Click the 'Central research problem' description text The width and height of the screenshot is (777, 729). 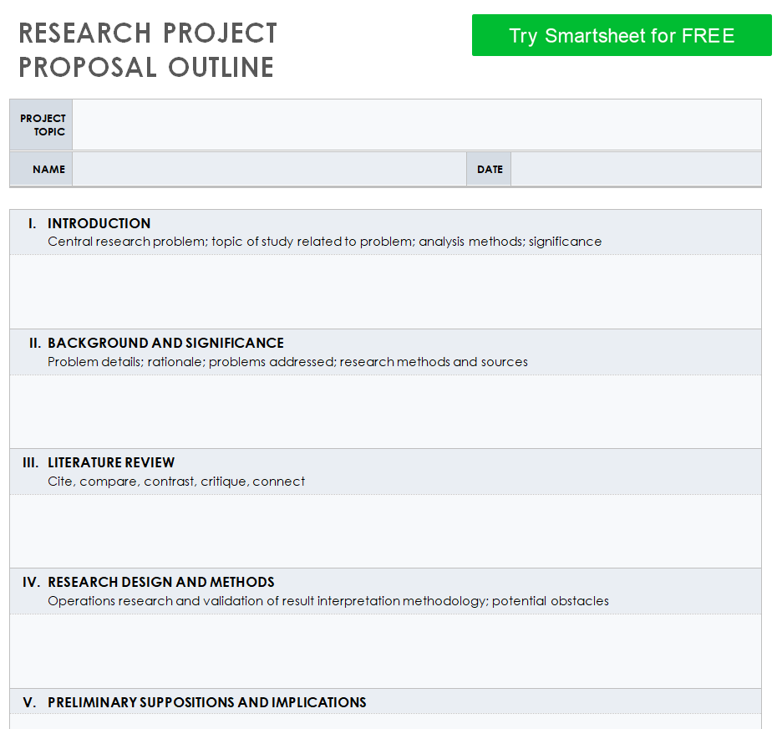click(x=324, y=242)
